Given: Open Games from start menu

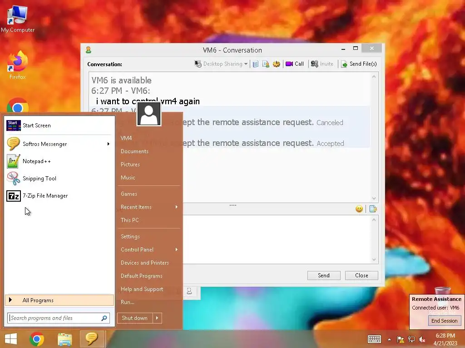Looking at the screenshot, I should point(129,194).
